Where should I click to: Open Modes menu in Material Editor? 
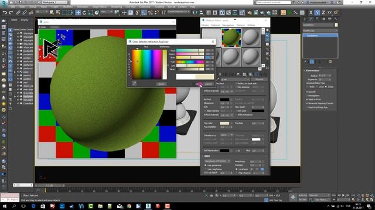click(x=205, y=25)
